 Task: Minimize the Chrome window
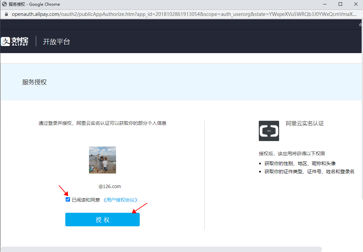tap(325, 4)
